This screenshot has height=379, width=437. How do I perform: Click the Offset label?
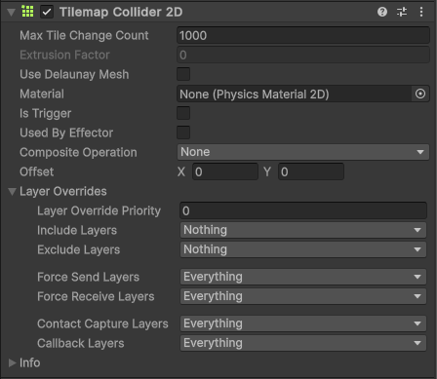coord(36,171)
